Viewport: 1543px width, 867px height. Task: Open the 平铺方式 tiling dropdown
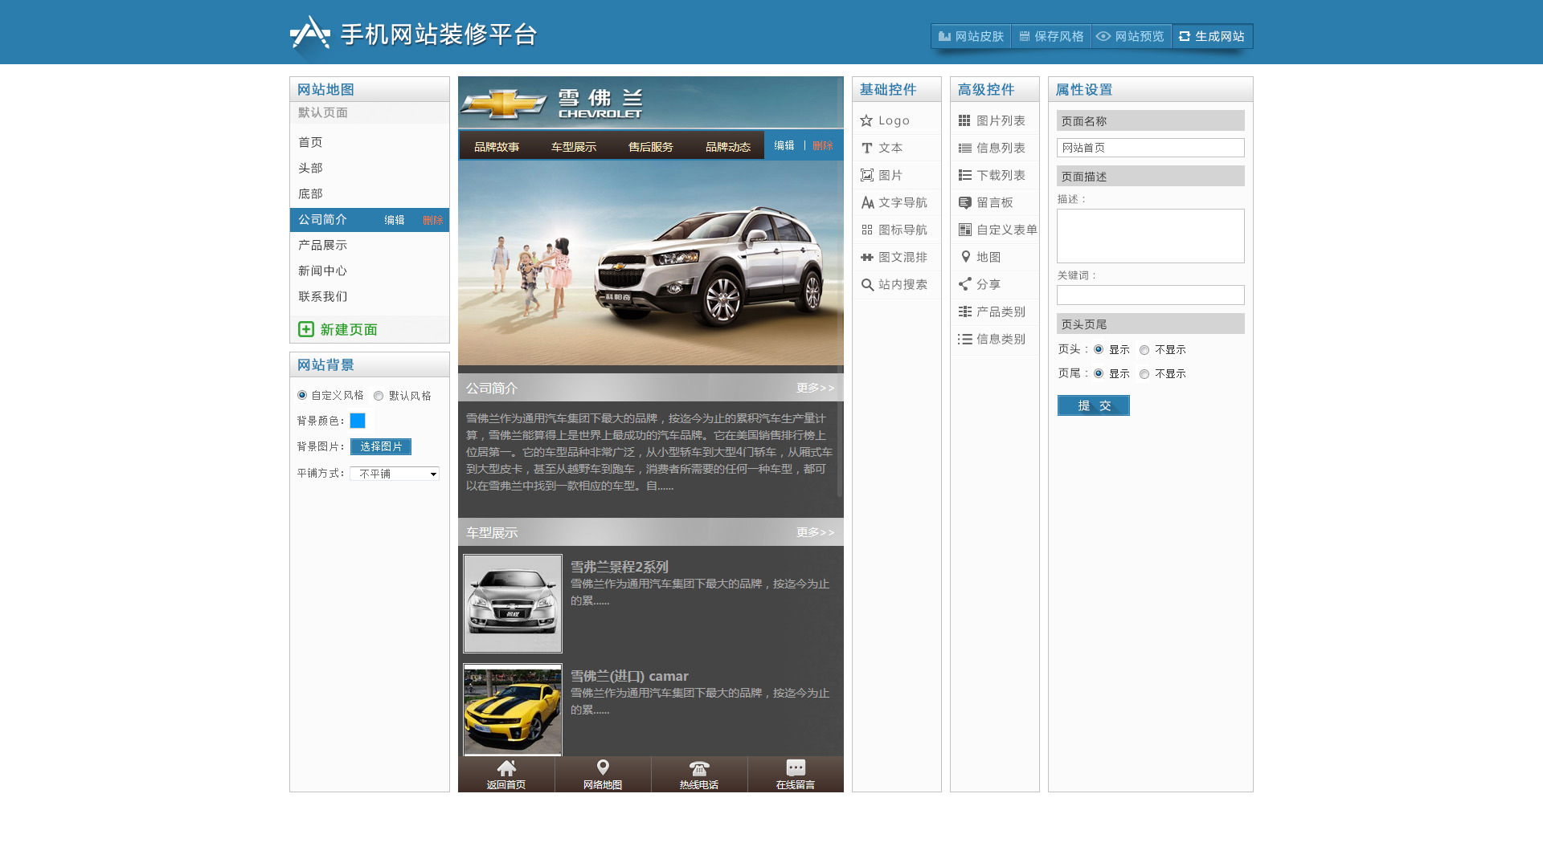tap(395, 474)
